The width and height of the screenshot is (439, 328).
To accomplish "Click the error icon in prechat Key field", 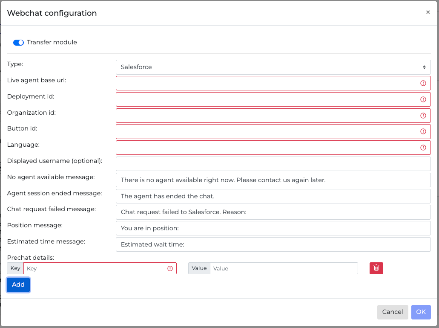I will 170,268.
